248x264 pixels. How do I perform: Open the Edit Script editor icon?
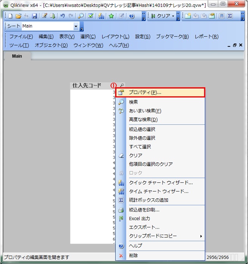click(45, 16)
